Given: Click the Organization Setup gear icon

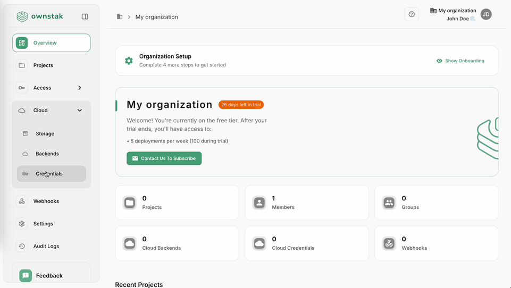Looking at the screenshot, I should (x=129, y=61).
